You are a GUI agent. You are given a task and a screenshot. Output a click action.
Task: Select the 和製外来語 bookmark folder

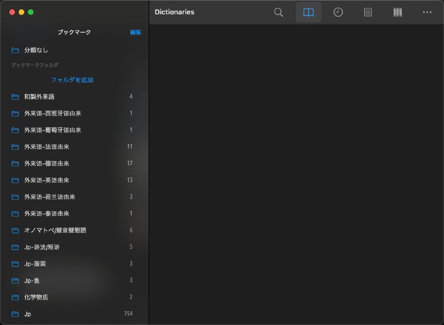39,97
